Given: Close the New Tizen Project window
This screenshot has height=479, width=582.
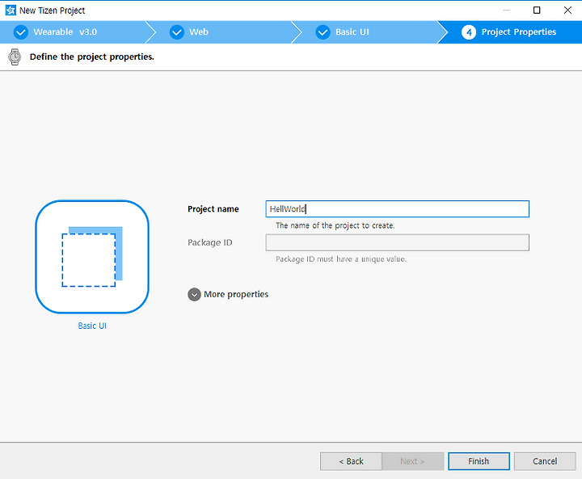Looking at the screenshot, I should [x=567, y=11].
